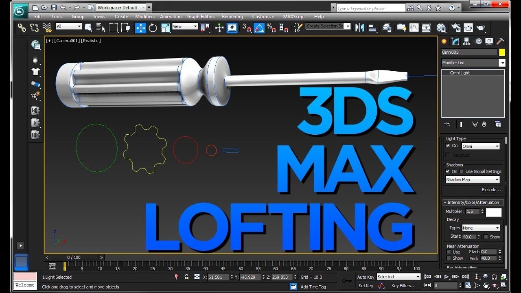
Task: Click the Exclude... button
Action: tap(491, 190)
